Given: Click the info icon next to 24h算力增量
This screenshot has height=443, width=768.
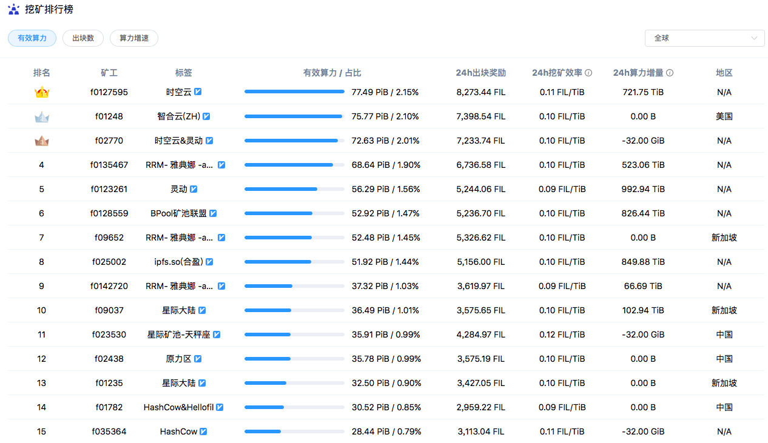Looking at the screenshot, I should point(669,72).
